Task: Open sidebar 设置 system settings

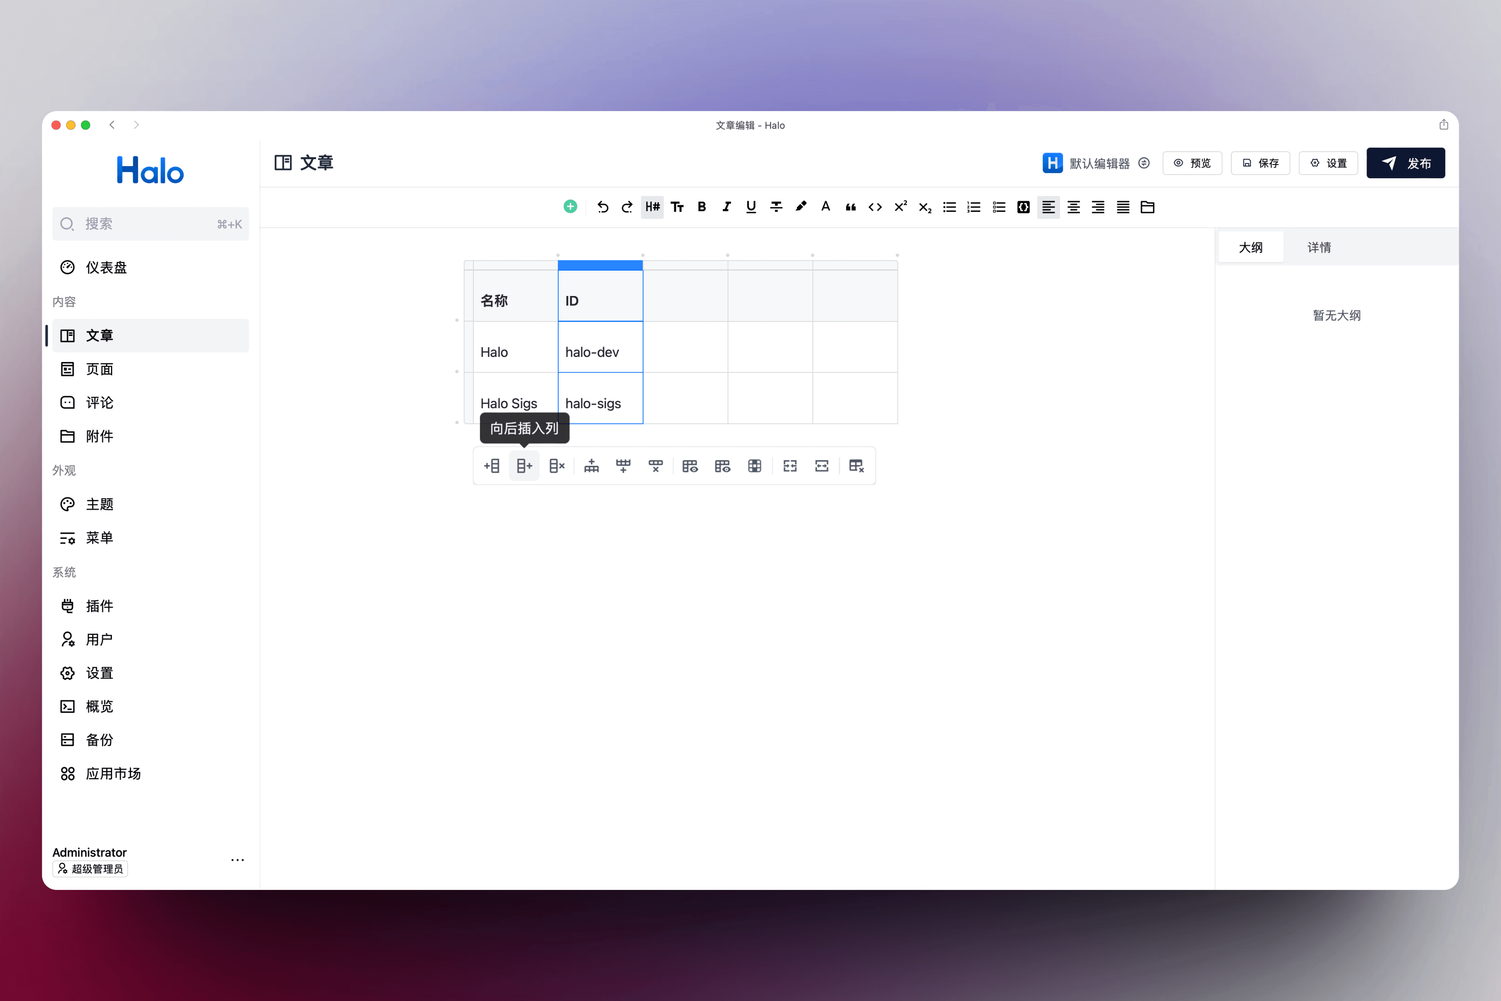Action: click(150, 673)
